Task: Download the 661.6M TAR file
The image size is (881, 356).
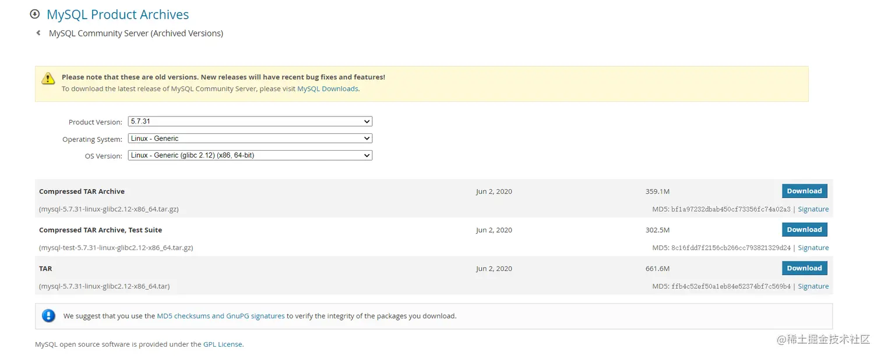Action: 804,268
